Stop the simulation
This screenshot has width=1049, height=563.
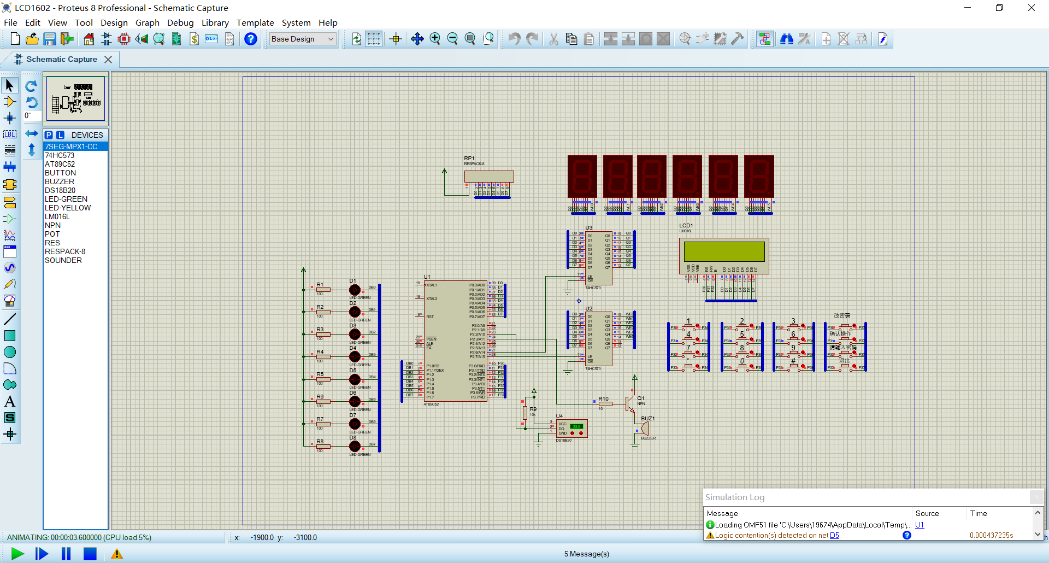click(x=90, y=554)
